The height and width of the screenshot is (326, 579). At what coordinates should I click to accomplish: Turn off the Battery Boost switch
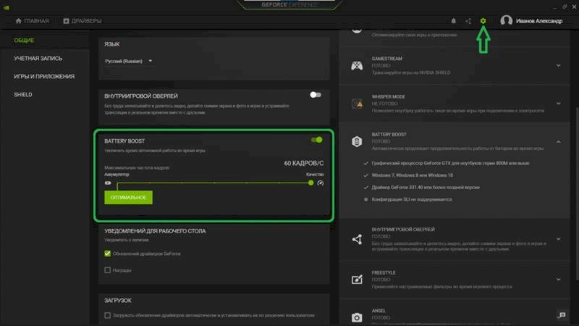click(x=316, y=140)
